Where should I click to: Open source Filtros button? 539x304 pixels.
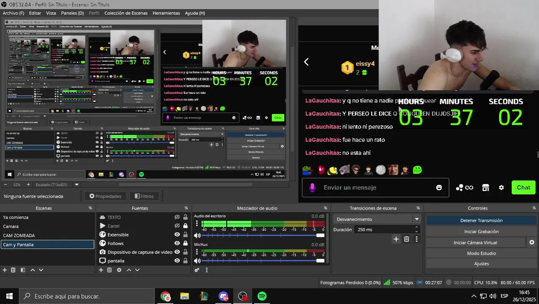[144, 196]
